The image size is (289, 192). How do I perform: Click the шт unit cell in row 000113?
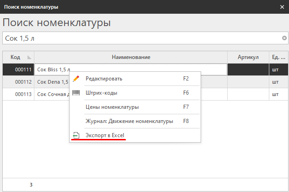[x=276, y=95]
